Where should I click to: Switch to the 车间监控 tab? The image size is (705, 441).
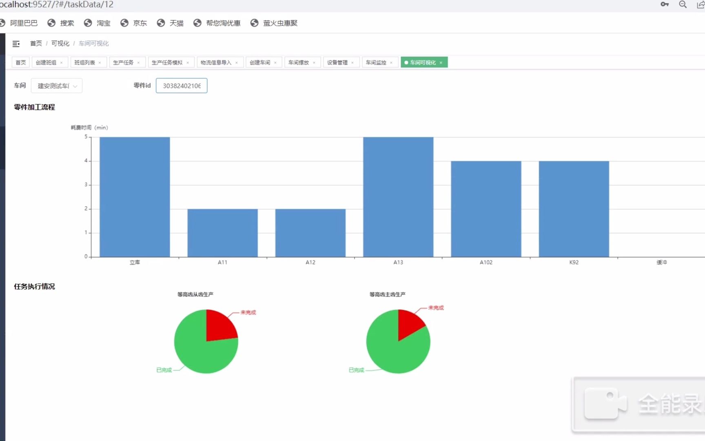click(376, 62)
